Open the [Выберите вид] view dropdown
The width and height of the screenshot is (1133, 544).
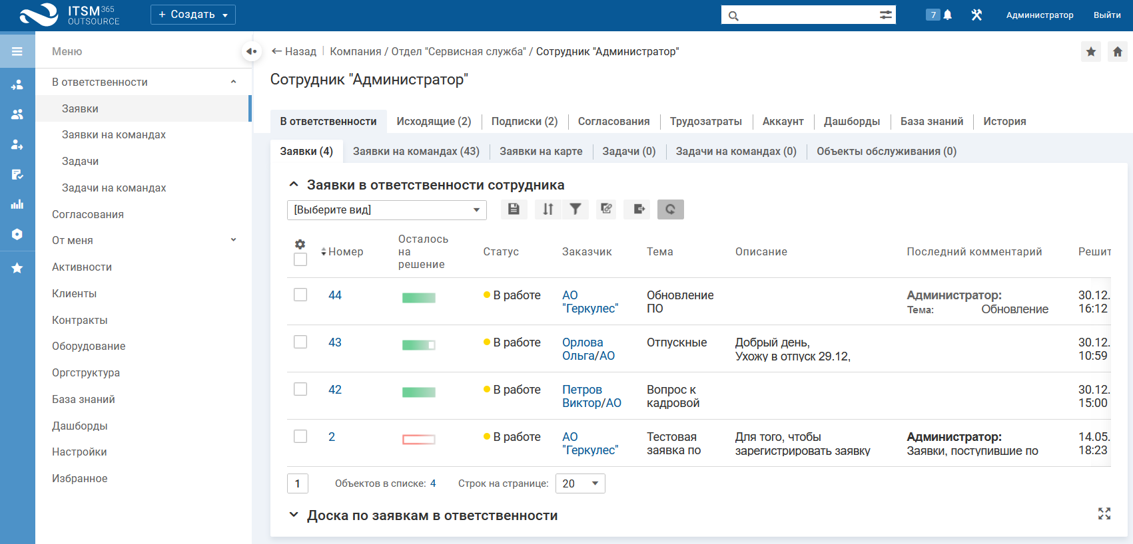[x=387, y=209]
